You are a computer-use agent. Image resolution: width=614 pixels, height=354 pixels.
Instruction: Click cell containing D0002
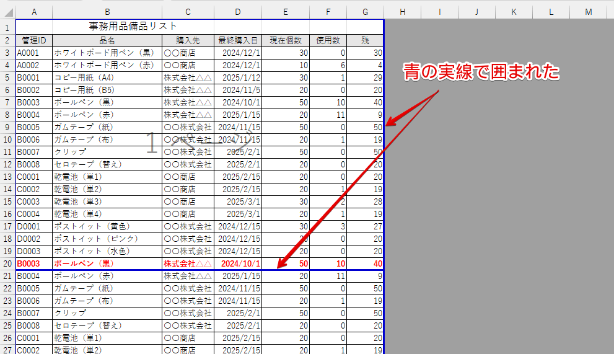pos(34,239)
